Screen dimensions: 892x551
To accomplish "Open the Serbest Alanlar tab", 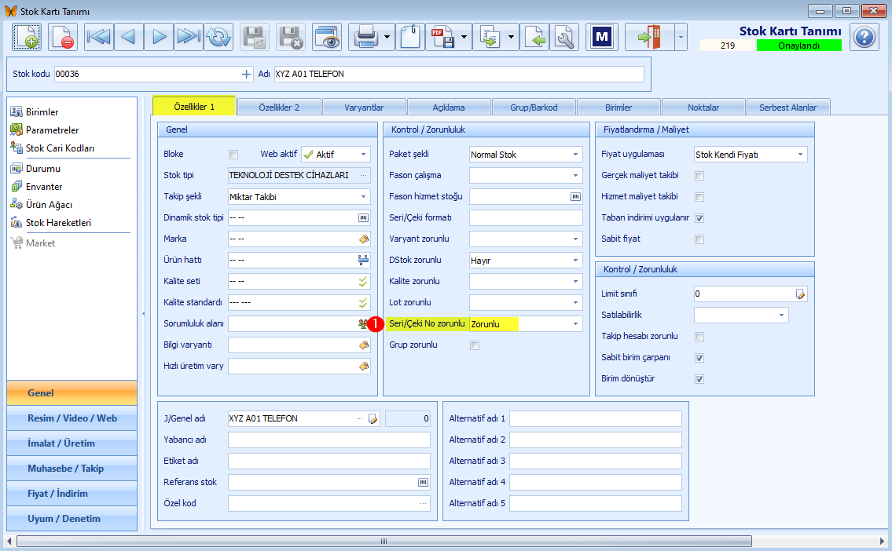I will (788, 108).
